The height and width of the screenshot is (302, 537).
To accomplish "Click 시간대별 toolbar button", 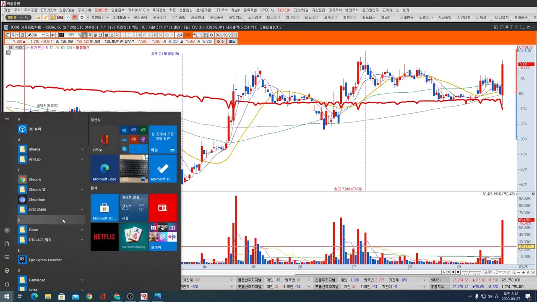I will point(464,17).
